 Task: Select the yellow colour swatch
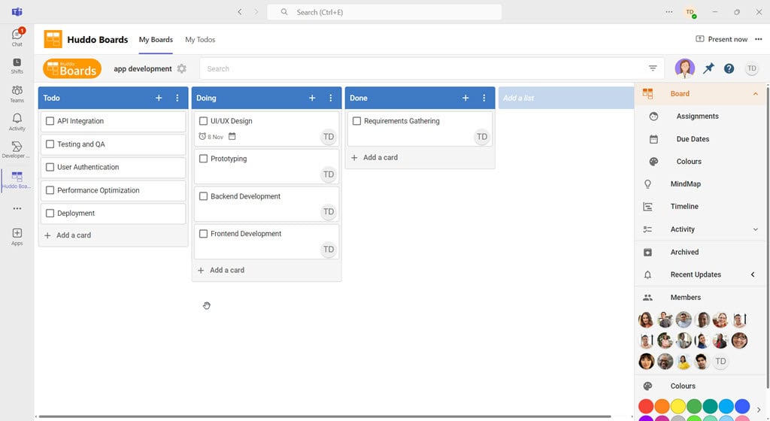tap(678, 406)
